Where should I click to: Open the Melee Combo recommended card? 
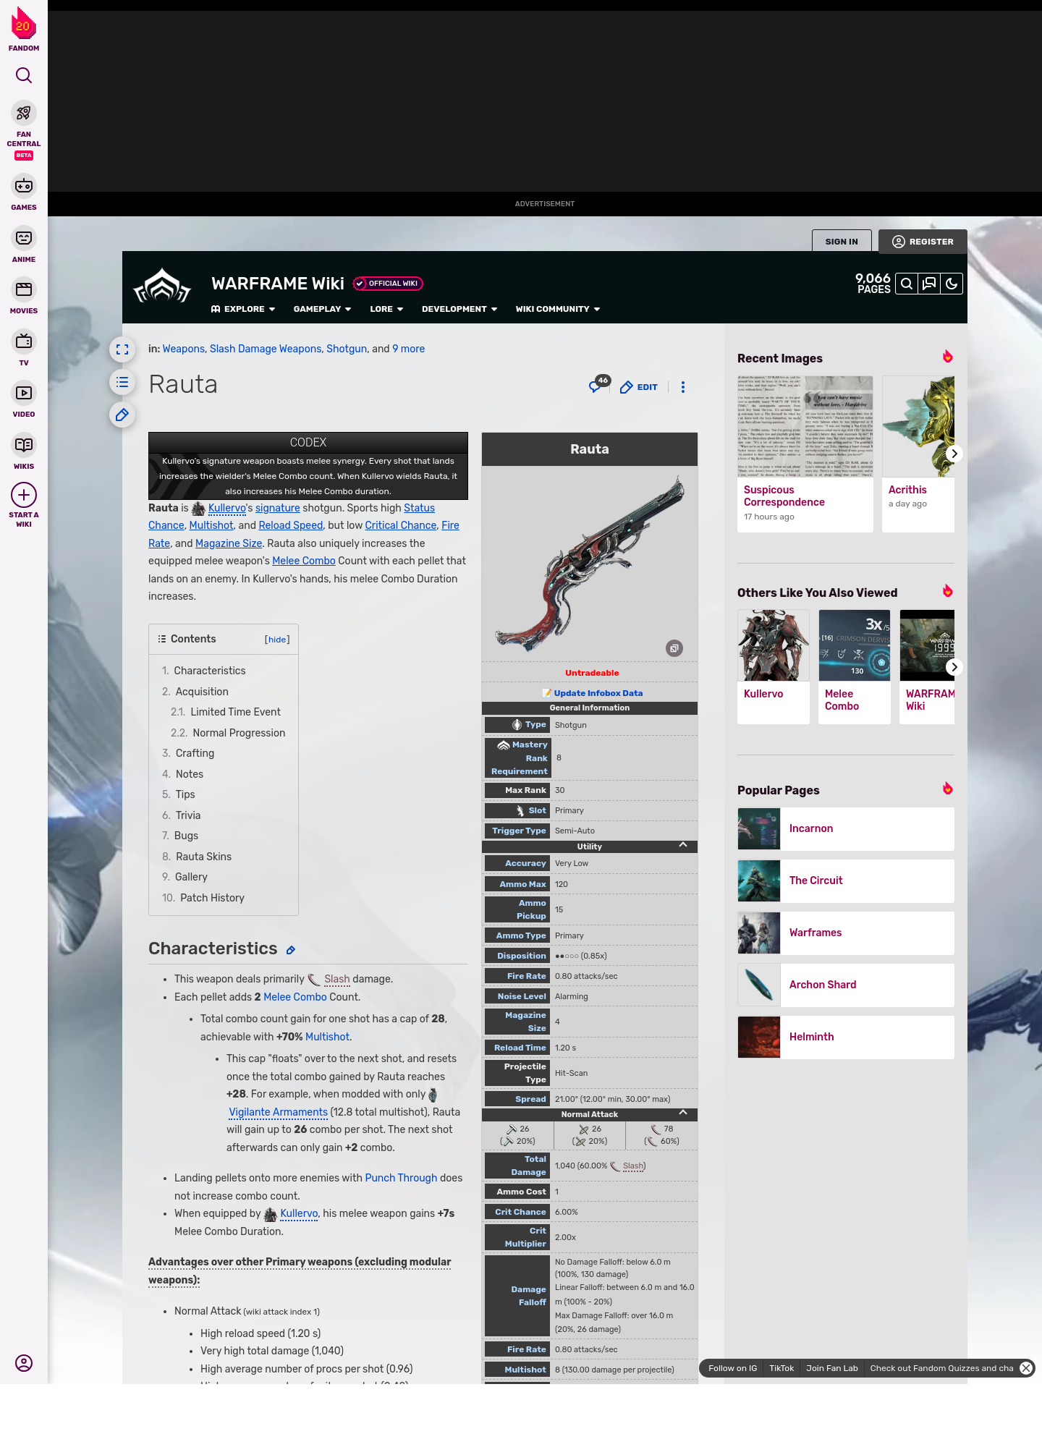tap(855, 666)
